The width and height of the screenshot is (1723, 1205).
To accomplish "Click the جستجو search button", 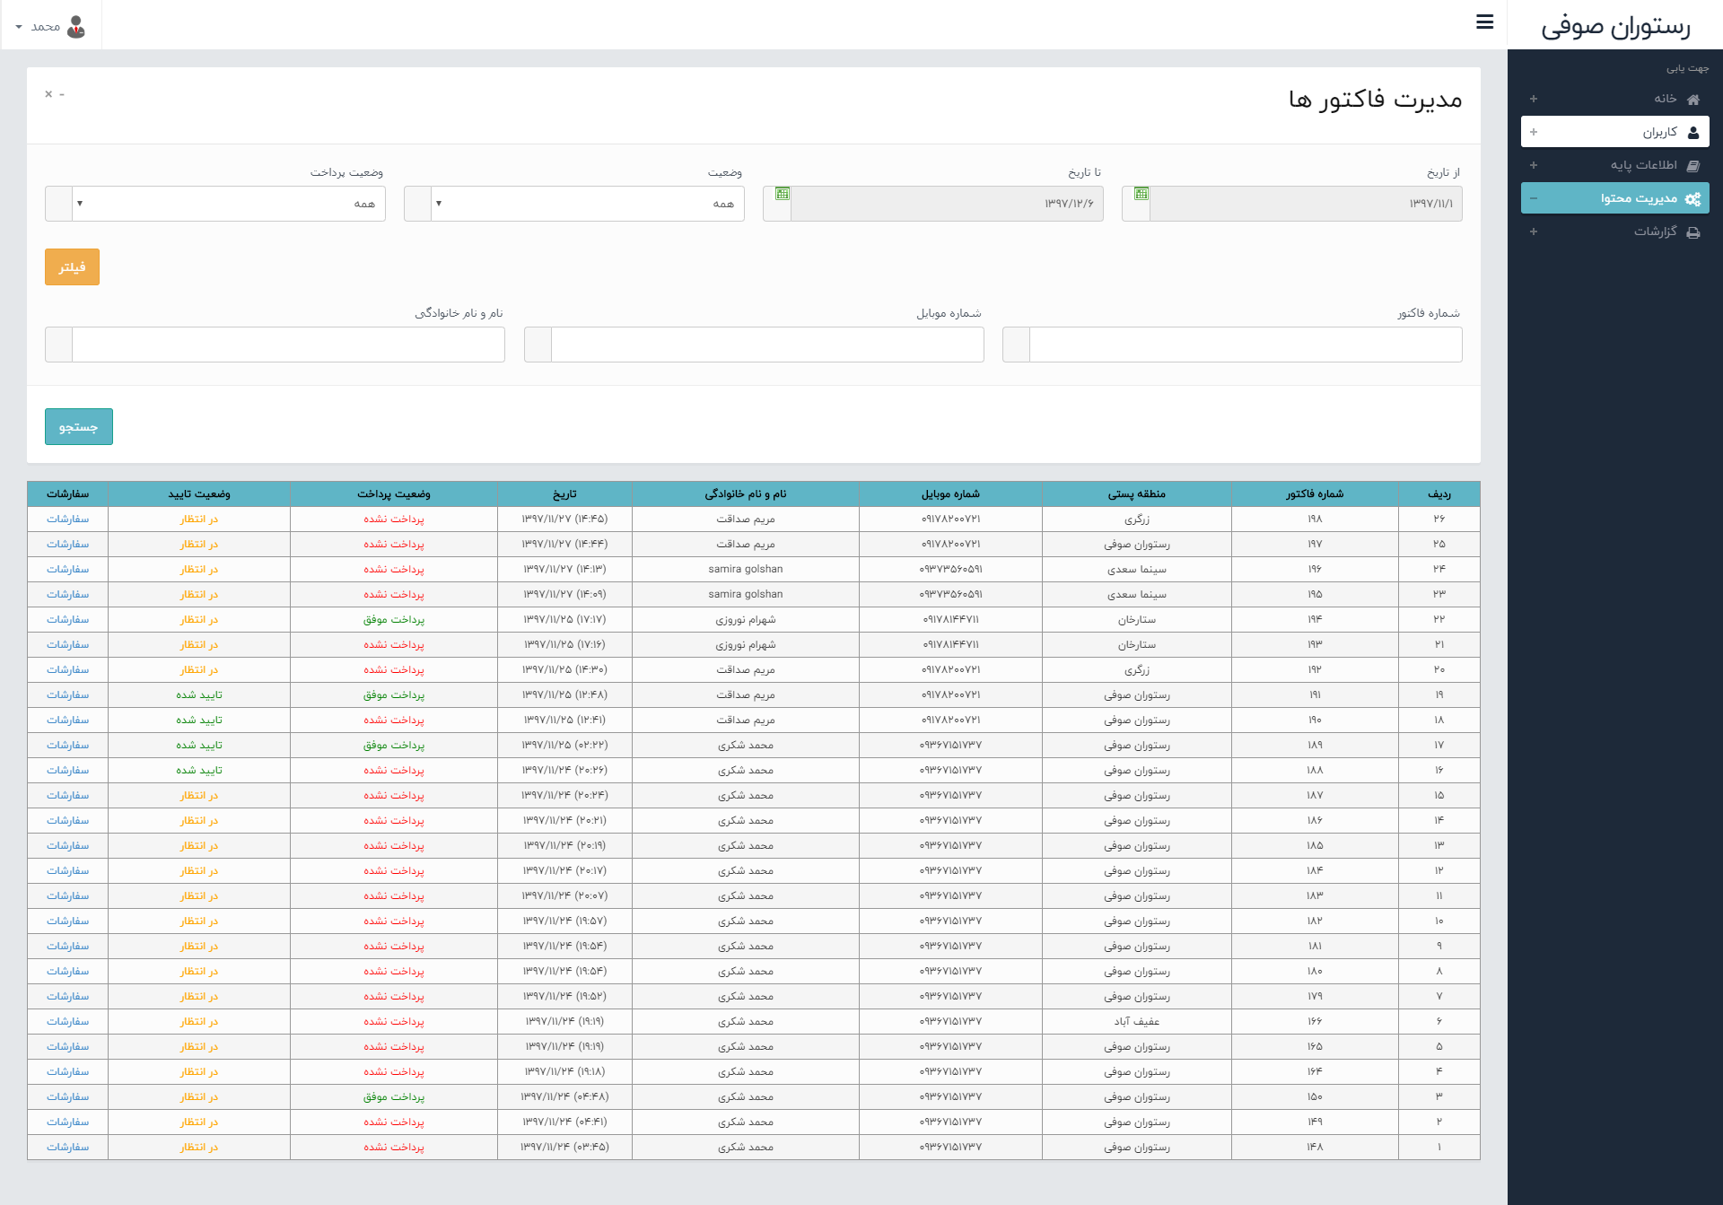I will point(79,426).
